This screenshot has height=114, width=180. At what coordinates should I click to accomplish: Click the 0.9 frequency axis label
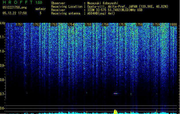[x=3, y=66]
